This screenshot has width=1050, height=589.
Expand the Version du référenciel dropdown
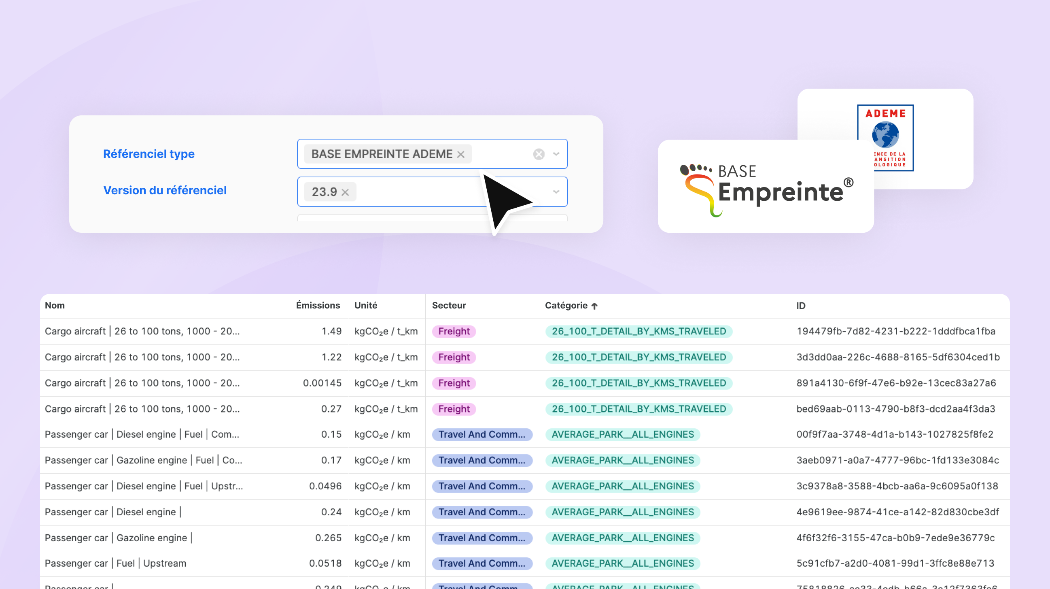pos(556,192)
